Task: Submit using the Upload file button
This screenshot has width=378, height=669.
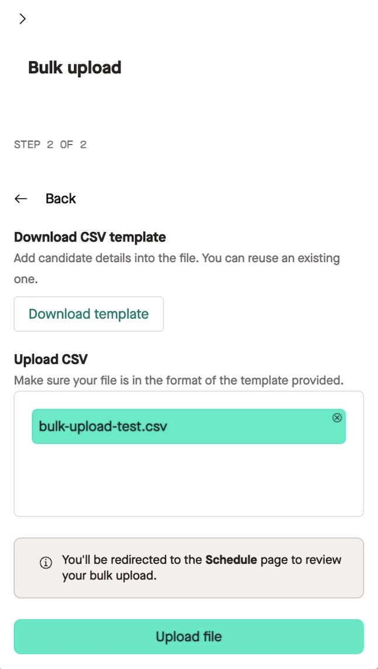Action: (189, 637)
